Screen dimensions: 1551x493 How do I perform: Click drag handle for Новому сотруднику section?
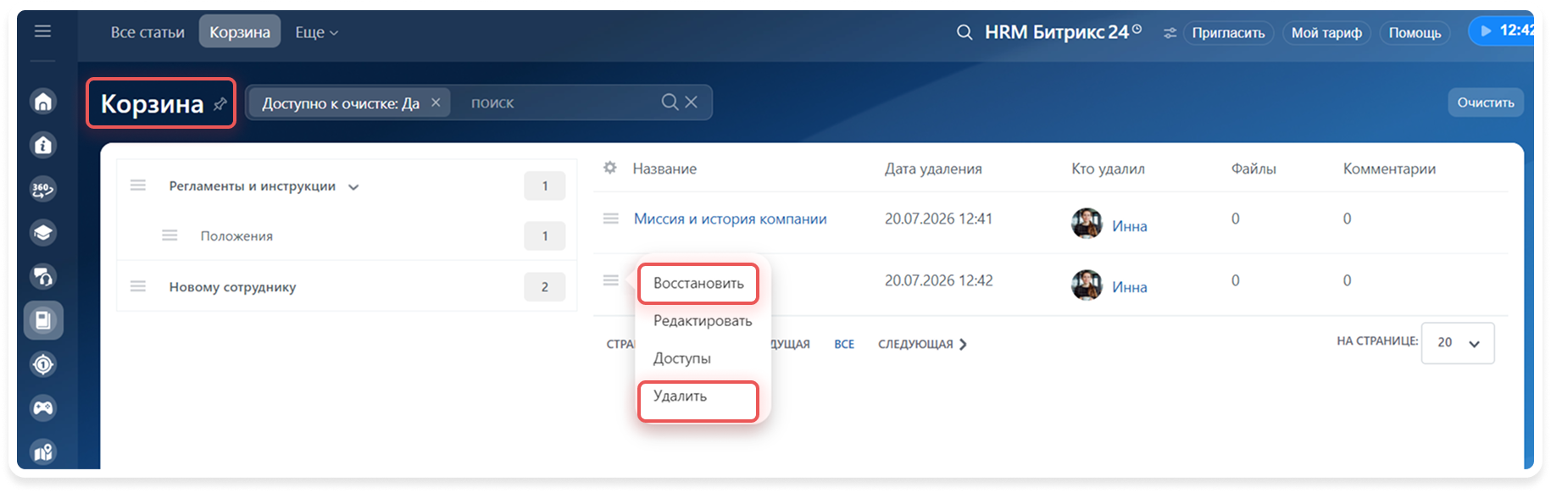(138, 286)
